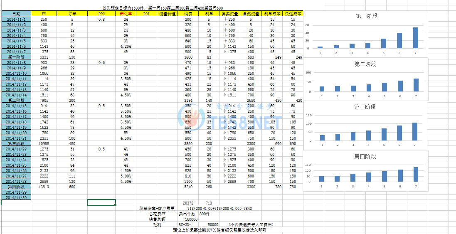
Task: Click the 消费 column header
Action: (188, 14)
